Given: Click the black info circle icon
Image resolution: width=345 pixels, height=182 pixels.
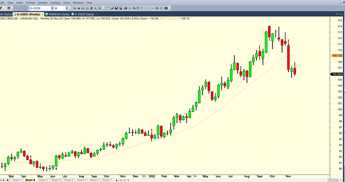Looking at the screenshot, I should click(x=166, y=9).
